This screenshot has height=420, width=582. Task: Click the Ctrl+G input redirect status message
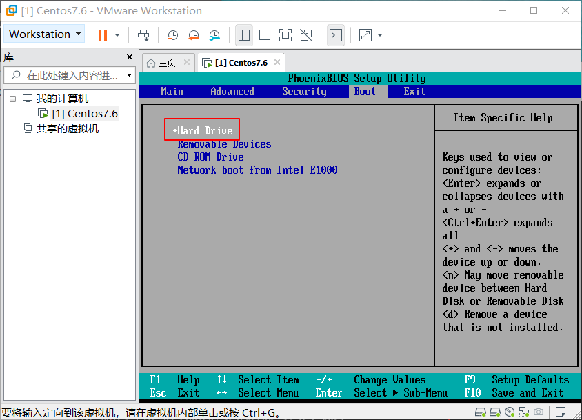tap(141, 412)
